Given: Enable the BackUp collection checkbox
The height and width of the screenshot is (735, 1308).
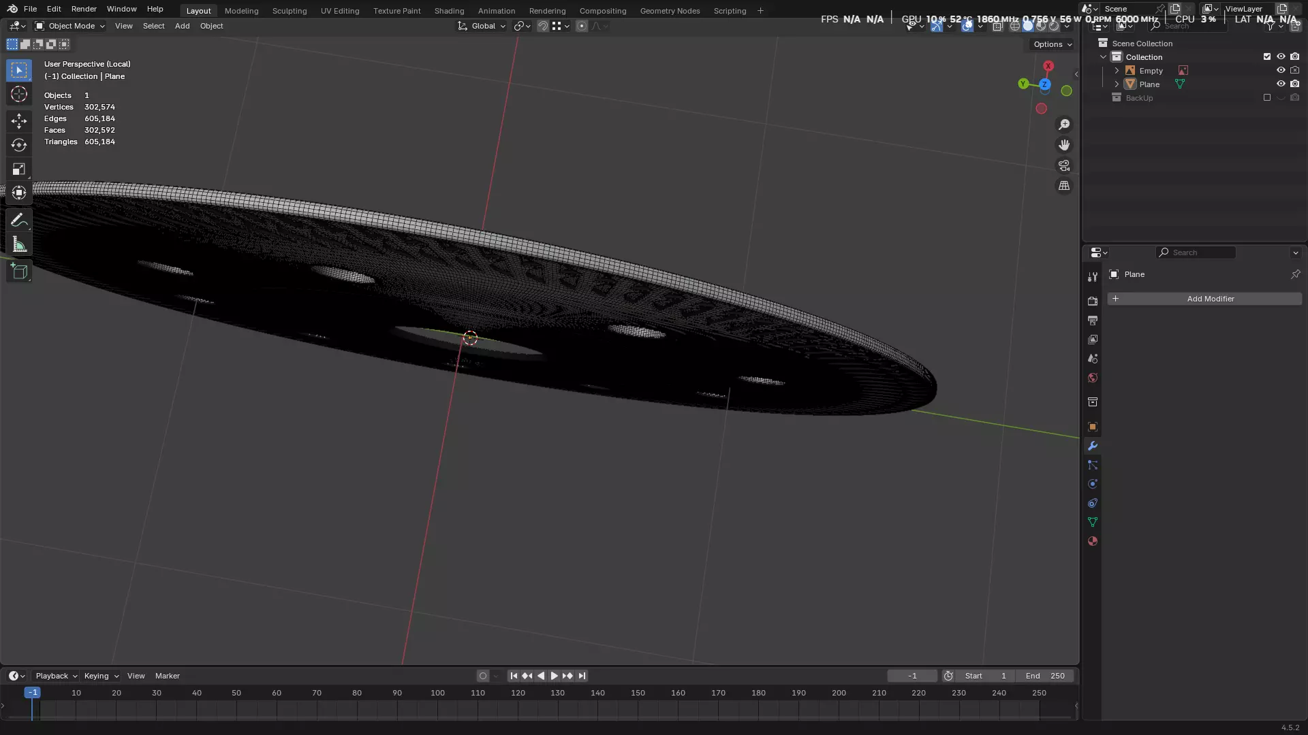Looking at the screenshot, I should pos(1267,98).
